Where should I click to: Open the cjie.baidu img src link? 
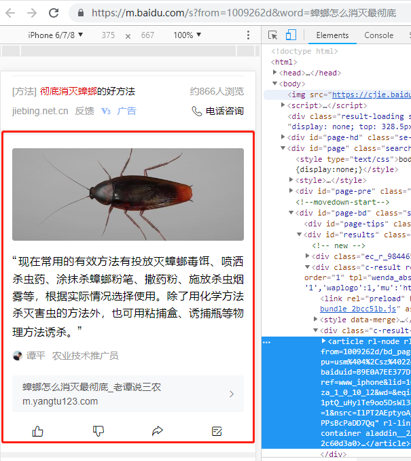click(372, 95)
